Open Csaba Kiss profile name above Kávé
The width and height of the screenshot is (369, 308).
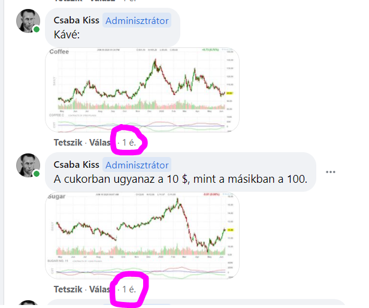[x=77, y=20]
